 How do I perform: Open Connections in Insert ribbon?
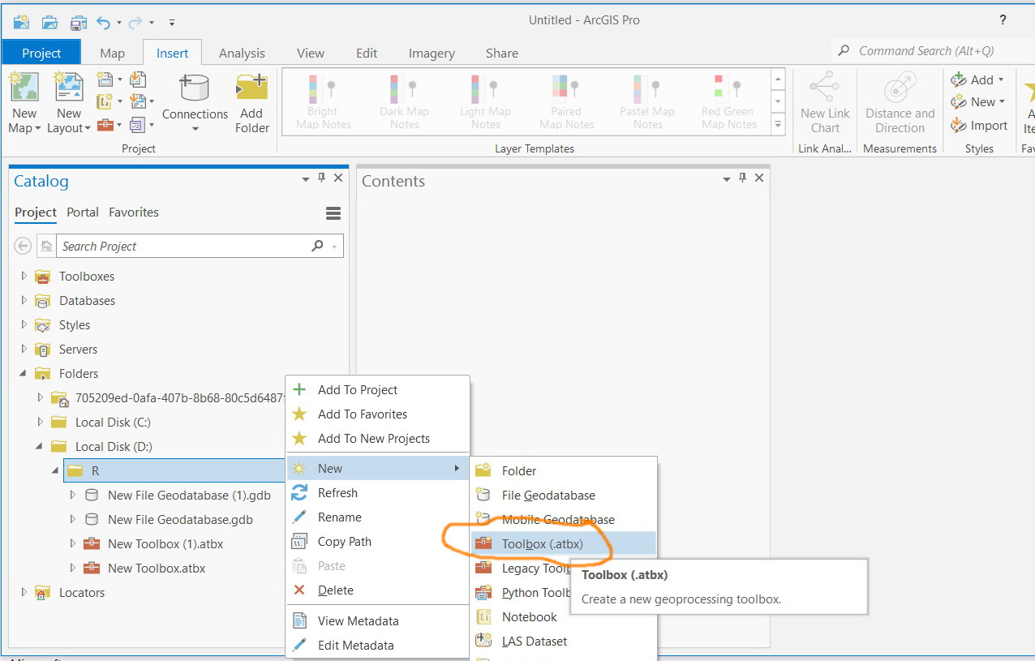point(195,103)
